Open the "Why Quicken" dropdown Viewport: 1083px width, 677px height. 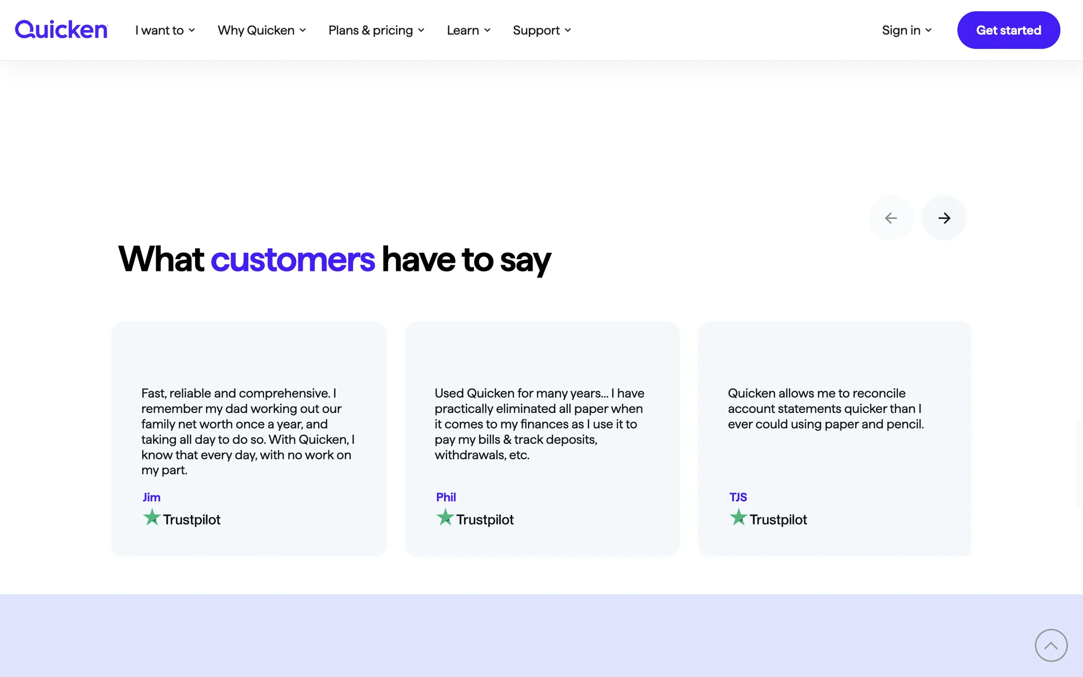point(262,30)
